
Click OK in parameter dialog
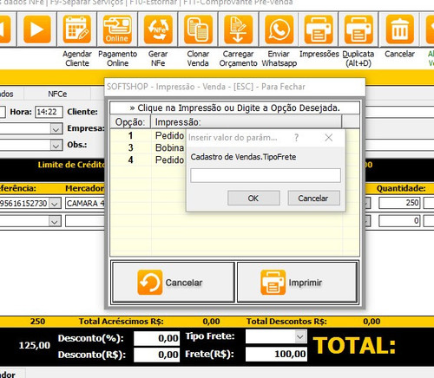tap(253, 199)
